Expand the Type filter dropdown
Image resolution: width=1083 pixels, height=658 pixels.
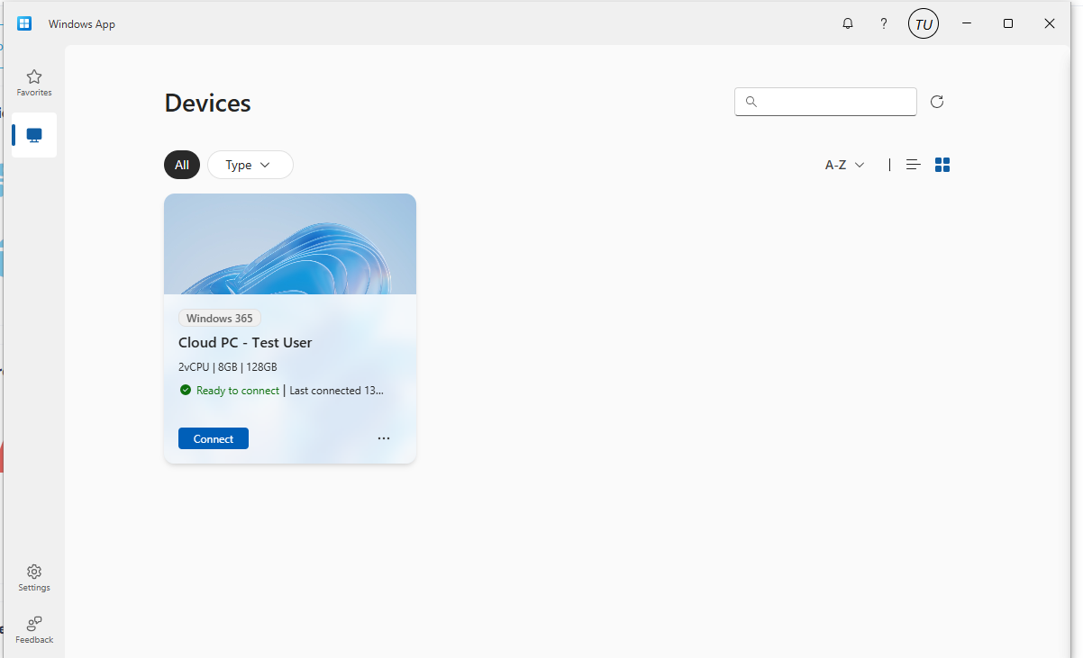point(250,165)
